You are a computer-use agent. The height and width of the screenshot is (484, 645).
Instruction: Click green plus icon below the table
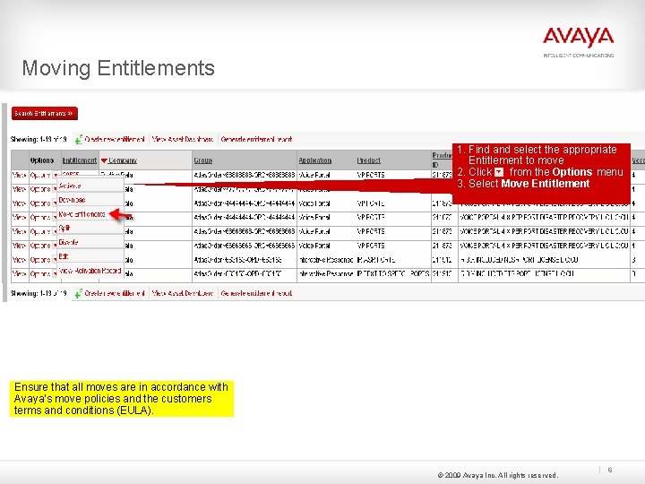(x=79, y=293)
